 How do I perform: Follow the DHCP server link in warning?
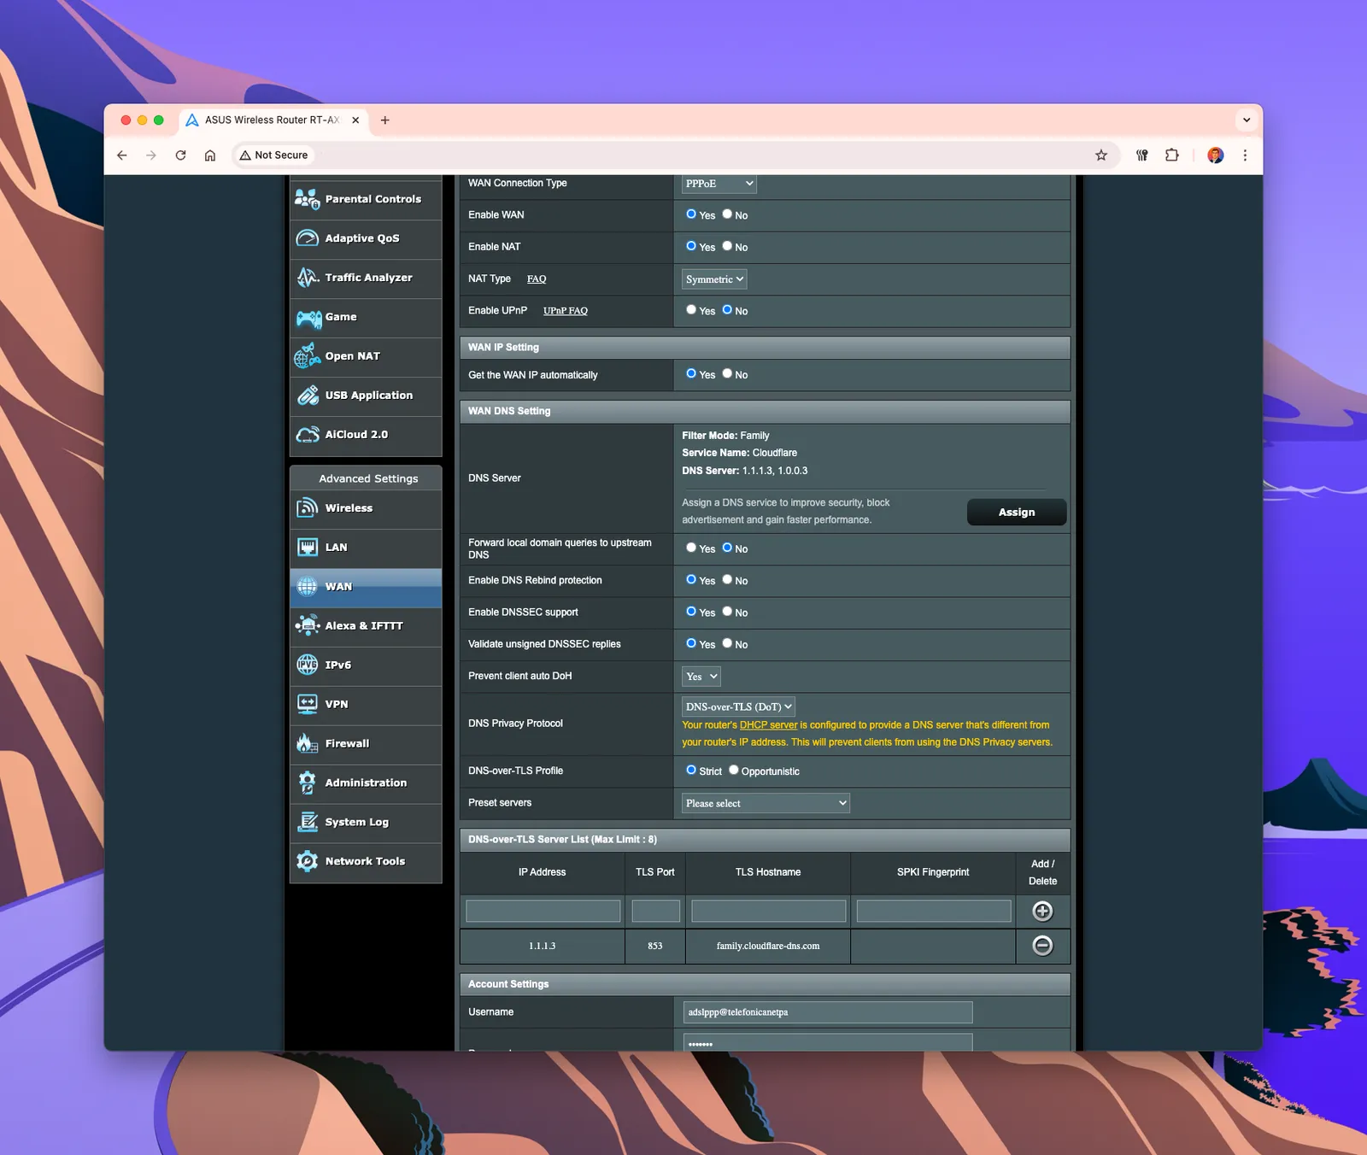768,724
